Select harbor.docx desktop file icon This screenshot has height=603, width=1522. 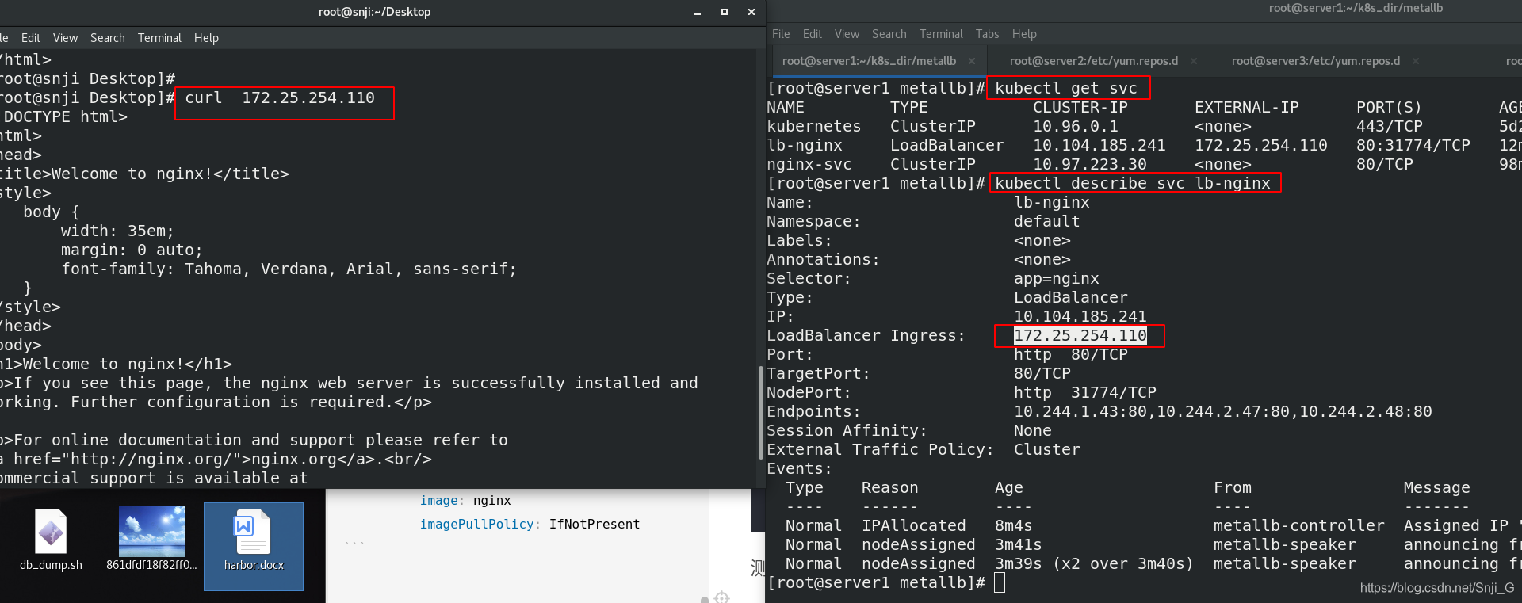[254, 546]
